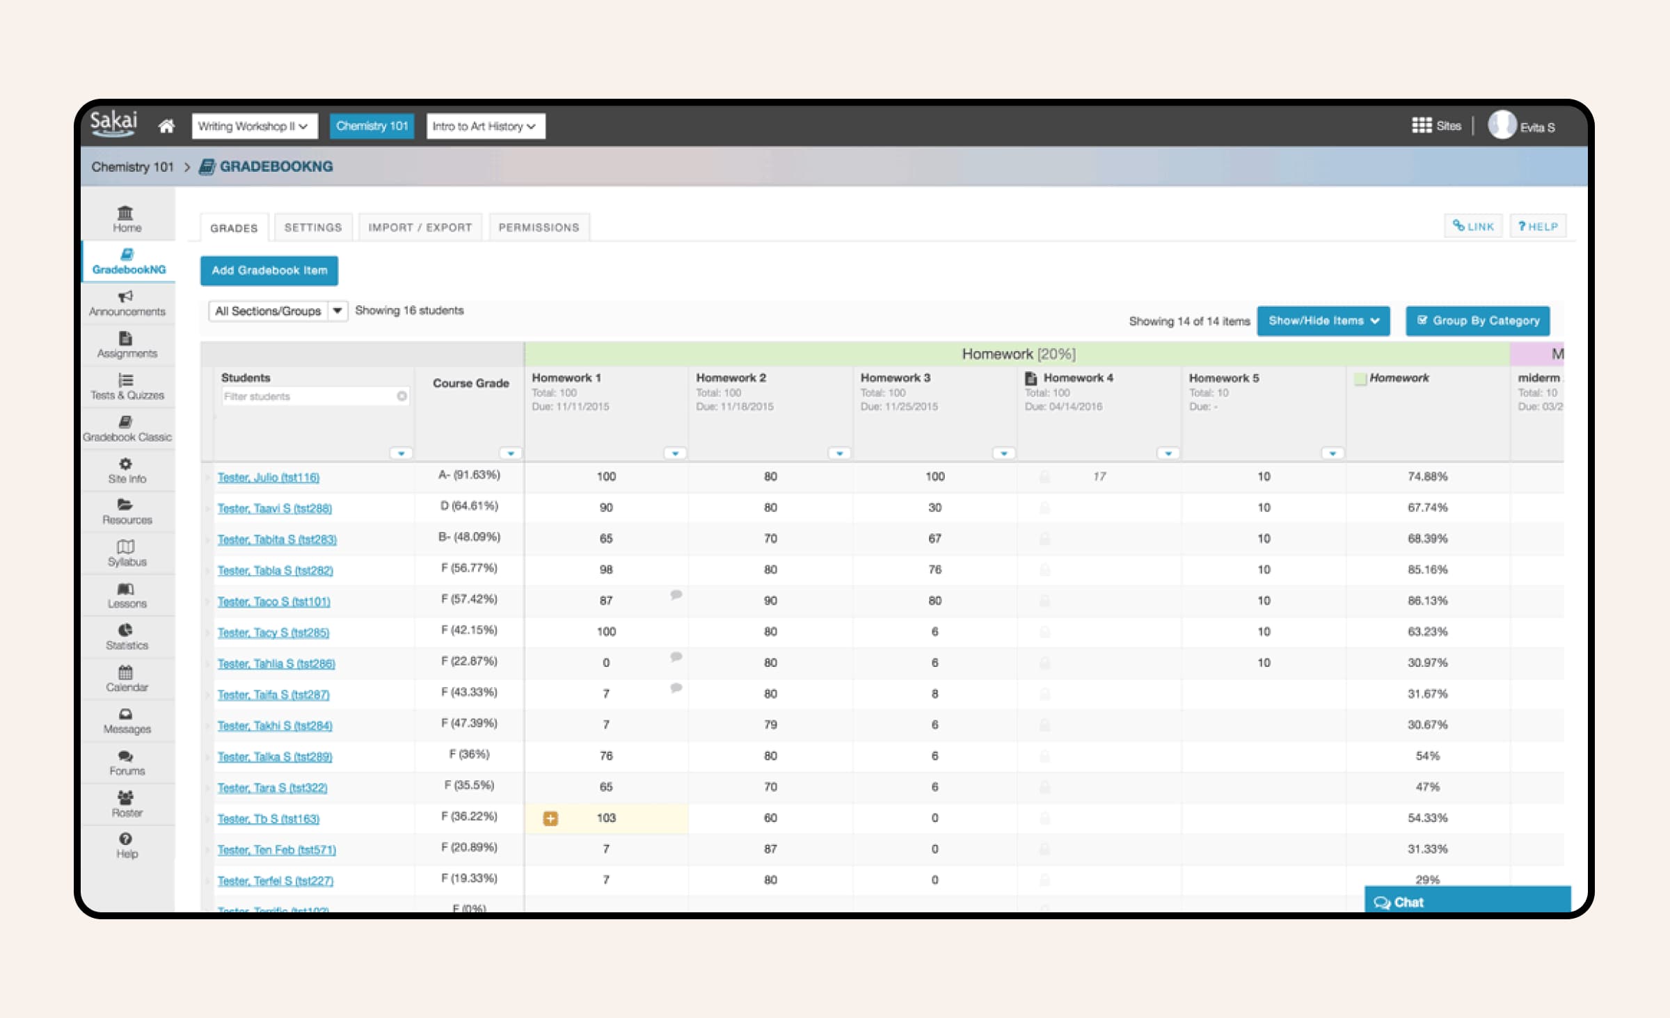Image resolution: width=1670 pixels, height=1018 pixels.
Task: Open the Show/Hide Items dropdown
Action: [x=1323, y=321]
